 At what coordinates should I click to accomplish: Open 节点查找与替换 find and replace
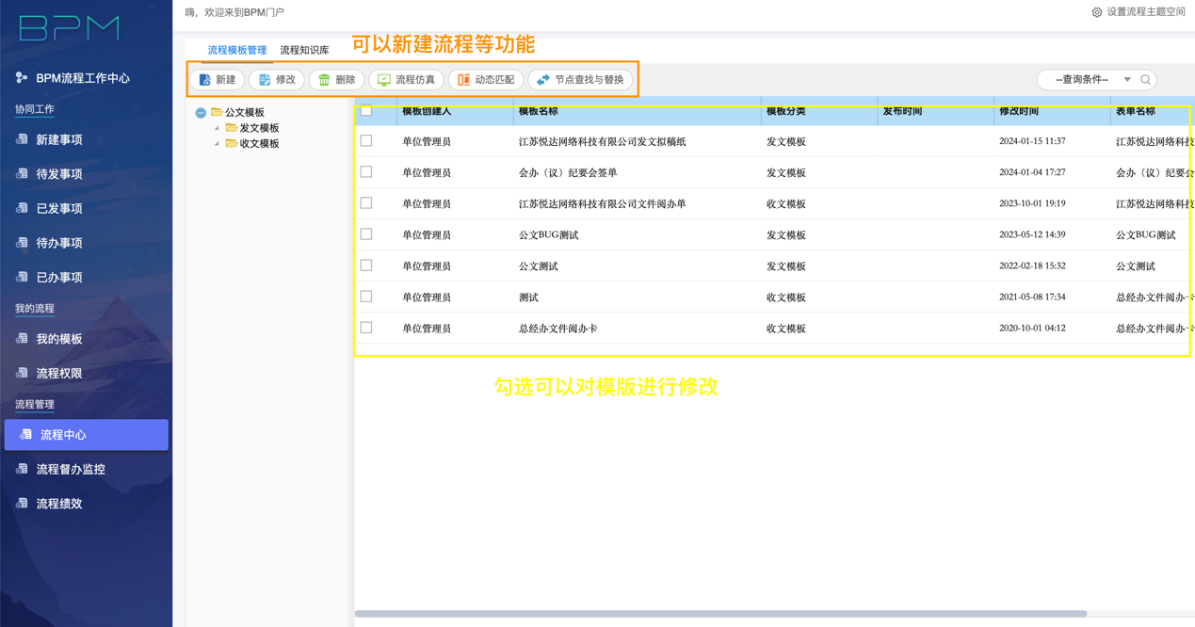579,80
